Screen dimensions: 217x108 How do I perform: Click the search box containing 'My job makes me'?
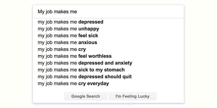pos(108,12)
